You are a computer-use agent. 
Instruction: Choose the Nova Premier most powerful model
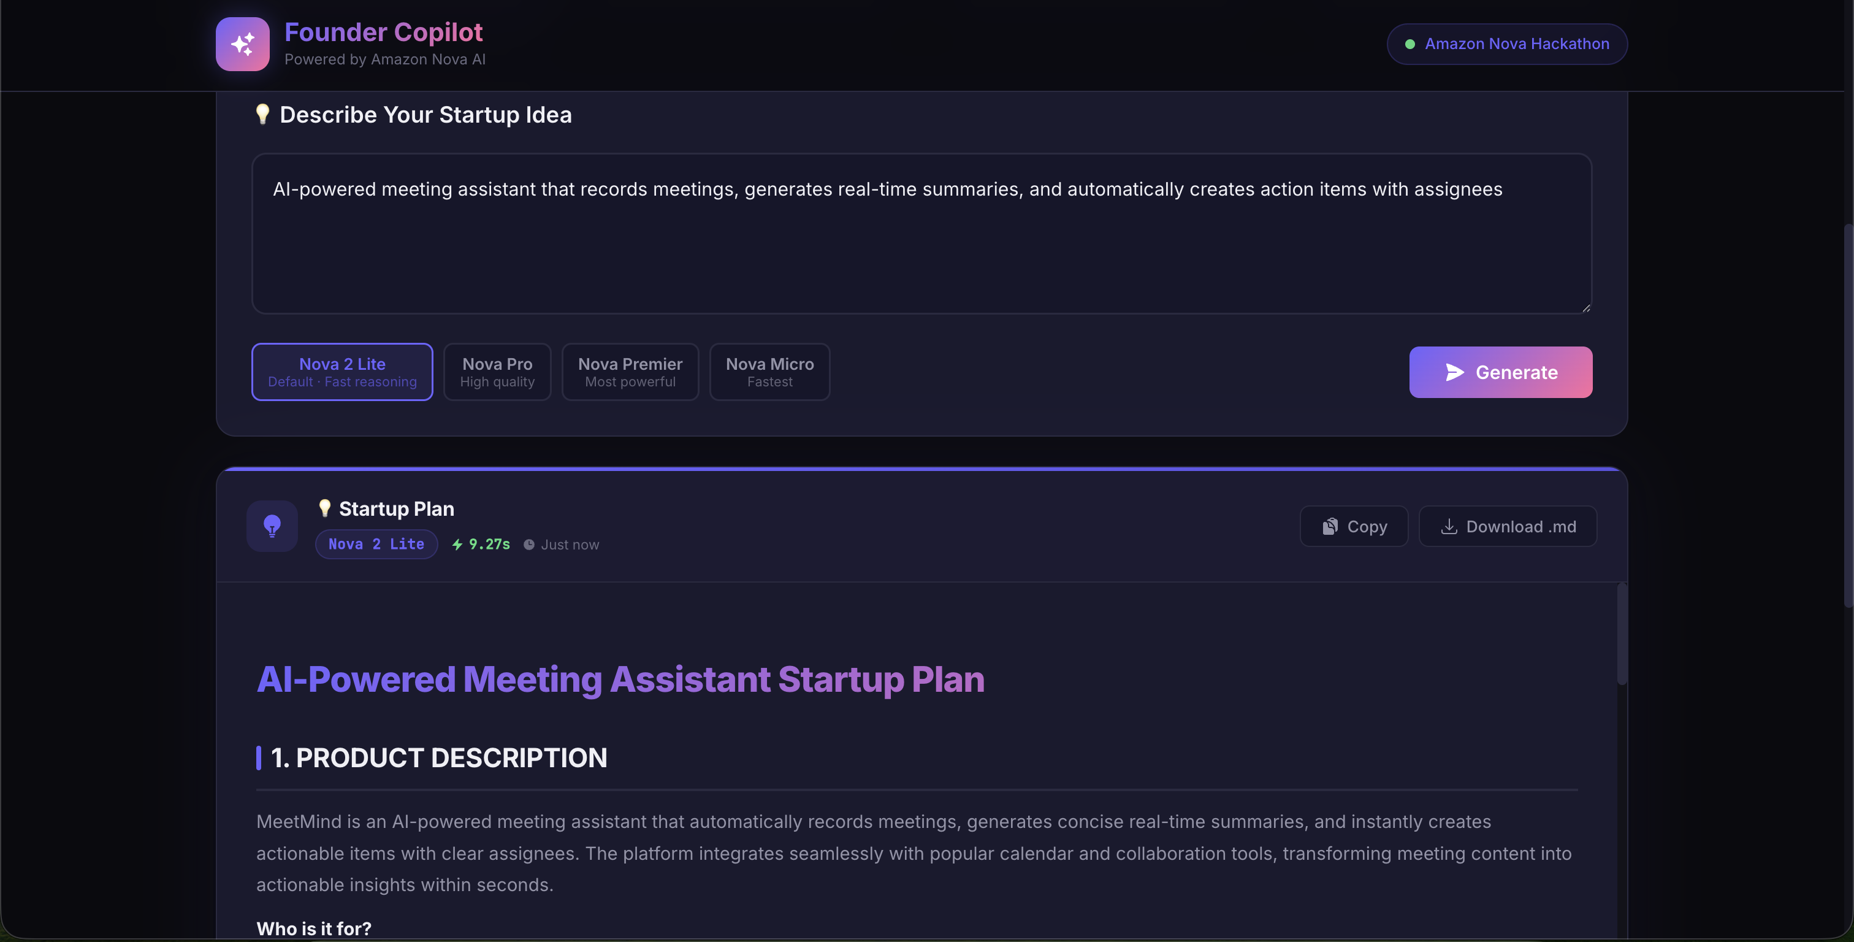pos(630,372)
